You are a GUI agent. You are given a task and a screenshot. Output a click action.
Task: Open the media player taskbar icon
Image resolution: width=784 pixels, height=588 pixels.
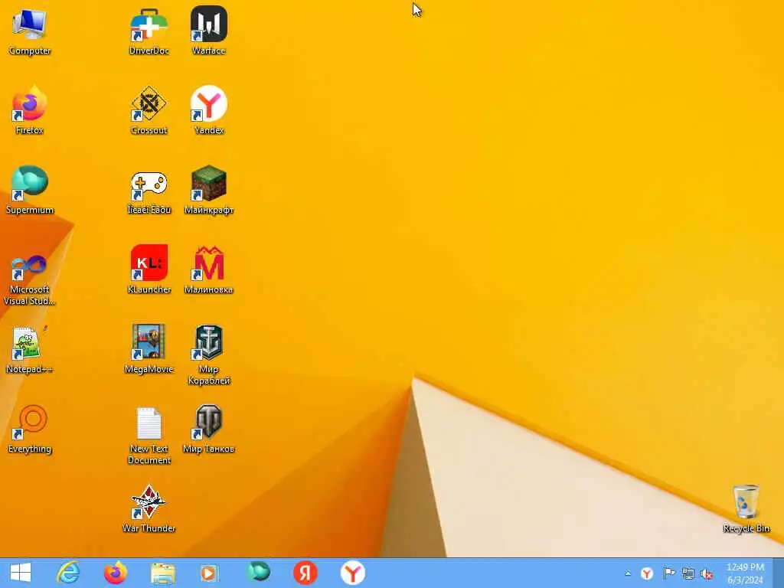[209, 573]
